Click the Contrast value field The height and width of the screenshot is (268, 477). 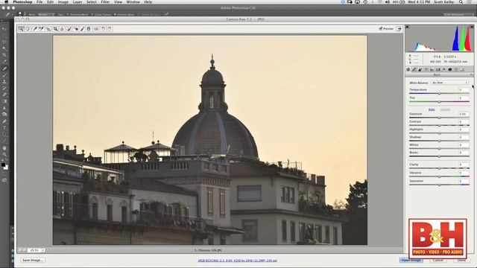[464, 122]
